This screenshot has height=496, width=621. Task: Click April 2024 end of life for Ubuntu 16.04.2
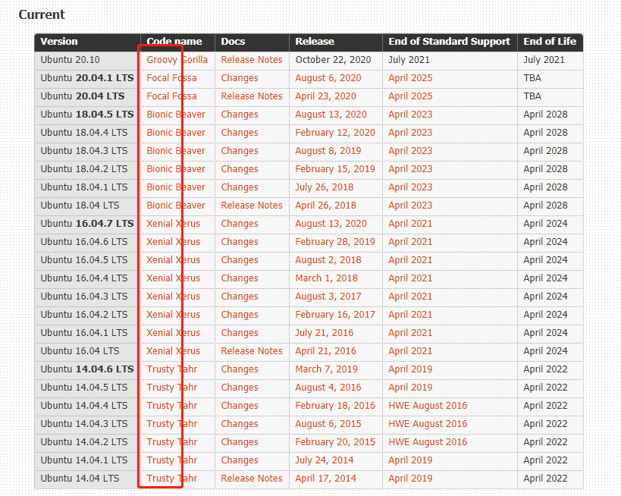pyautogui.click(x=545, y=315)
